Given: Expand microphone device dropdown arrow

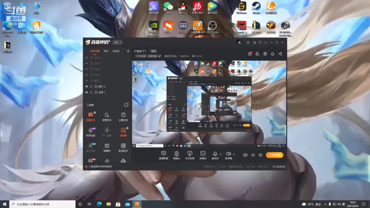Looking at the screenshot, I should [x=221, y=154].
